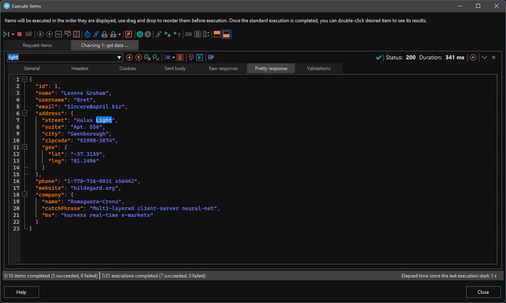The image size is (506, 303).
Task: Select the Chaining 1: get data tab
Action: 105,45
